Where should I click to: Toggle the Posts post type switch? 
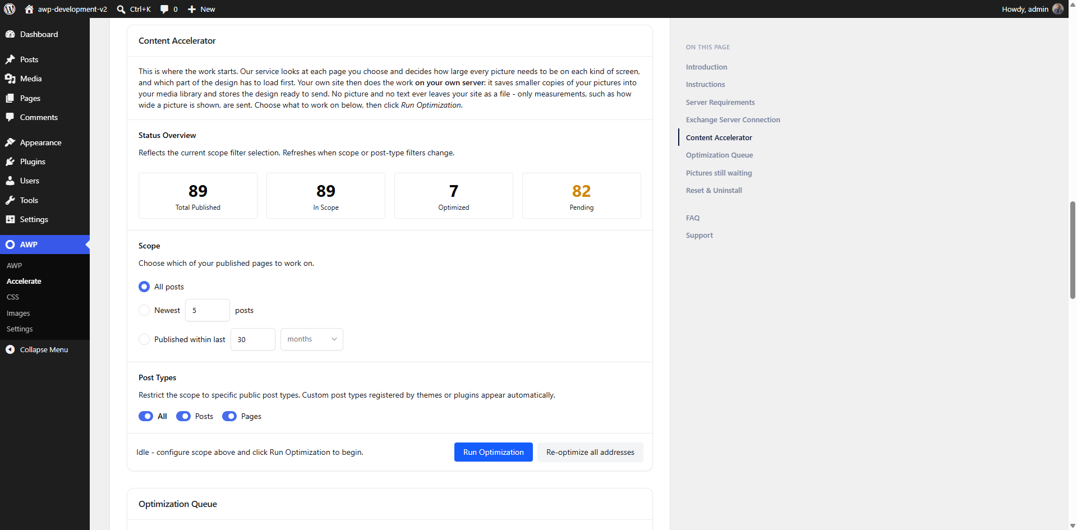click(183, 416)
